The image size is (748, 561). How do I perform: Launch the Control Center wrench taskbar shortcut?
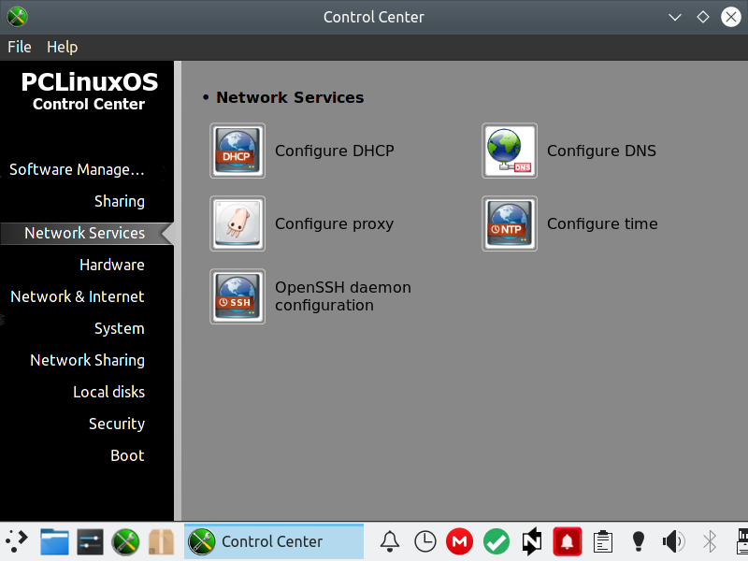click(125, 542)
